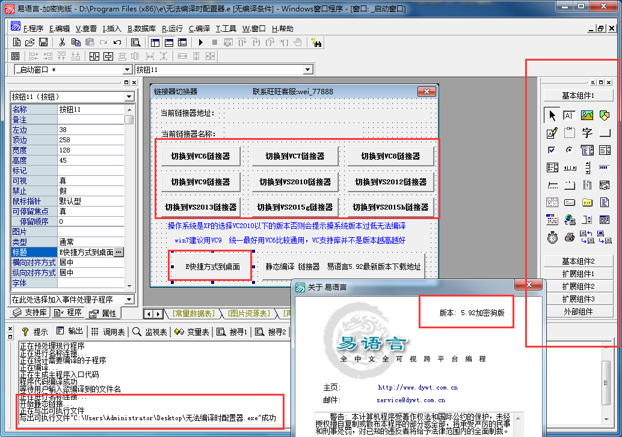Open the find tool with magnifier icon
This screenshot has height=437, width=622.
(x=136, y=43)
